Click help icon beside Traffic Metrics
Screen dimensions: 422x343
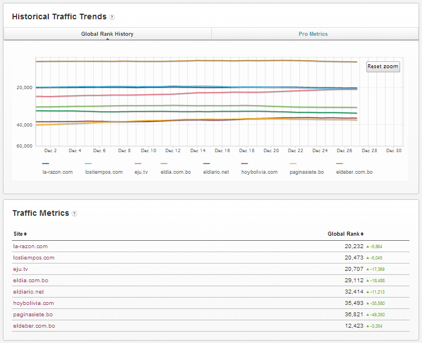click(x=74, y=214)
